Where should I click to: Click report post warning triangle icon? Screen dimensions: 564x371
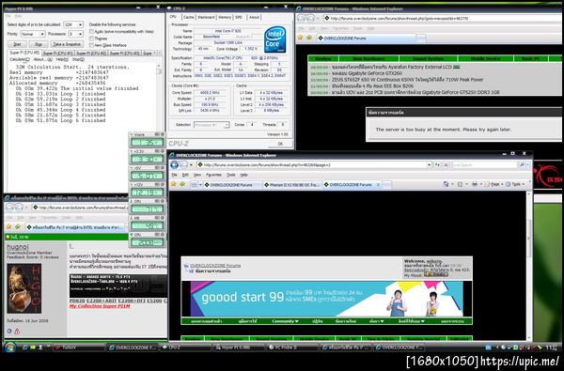[x=17, y=332]
